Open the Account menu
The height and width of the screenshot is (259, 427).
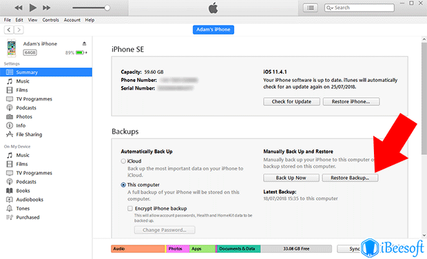tap(72, 20)
